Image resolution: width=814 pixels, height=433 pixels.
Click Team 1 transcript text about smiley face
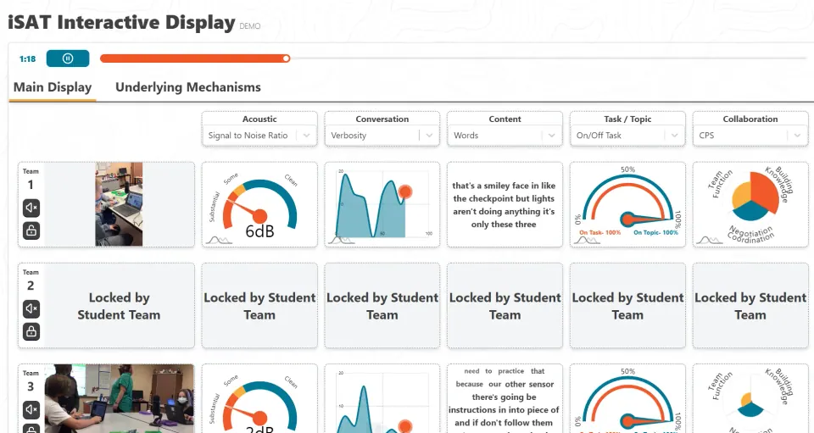(x=504, y=205)
